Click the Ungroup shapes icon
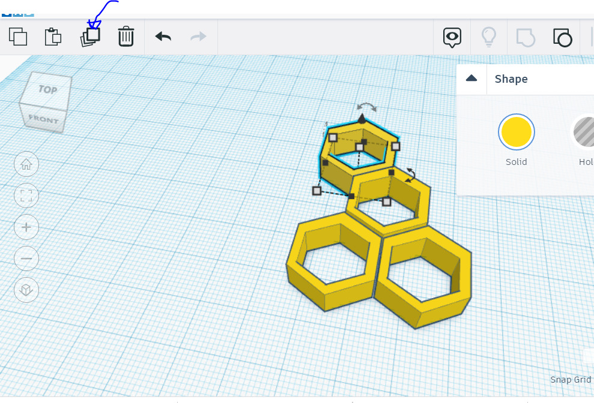This screenshot has width=594, height=403. [x=563, y=37]
